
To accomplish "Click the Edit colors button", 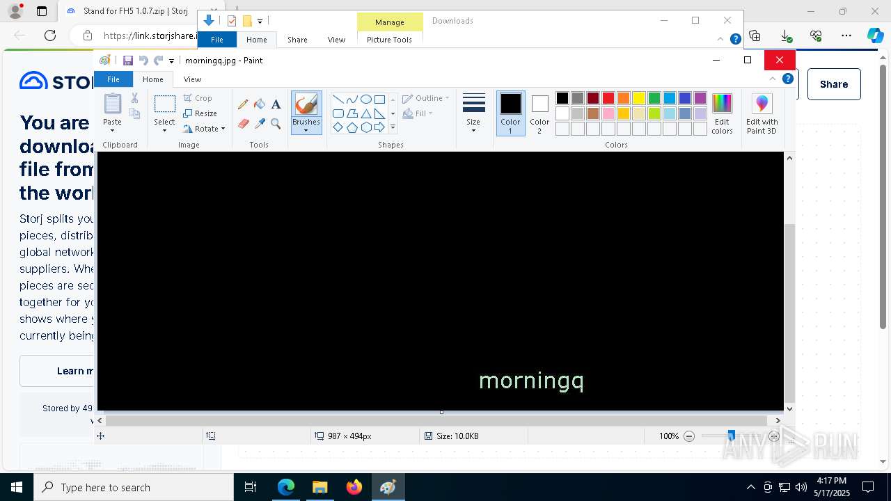I will click(722, 114).
